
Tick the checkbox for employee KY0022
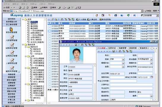50,46
